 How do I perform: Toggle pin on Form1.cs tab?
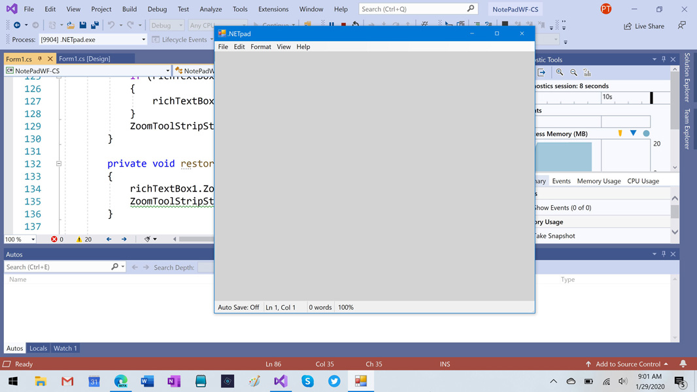click(x=40, y=59)
